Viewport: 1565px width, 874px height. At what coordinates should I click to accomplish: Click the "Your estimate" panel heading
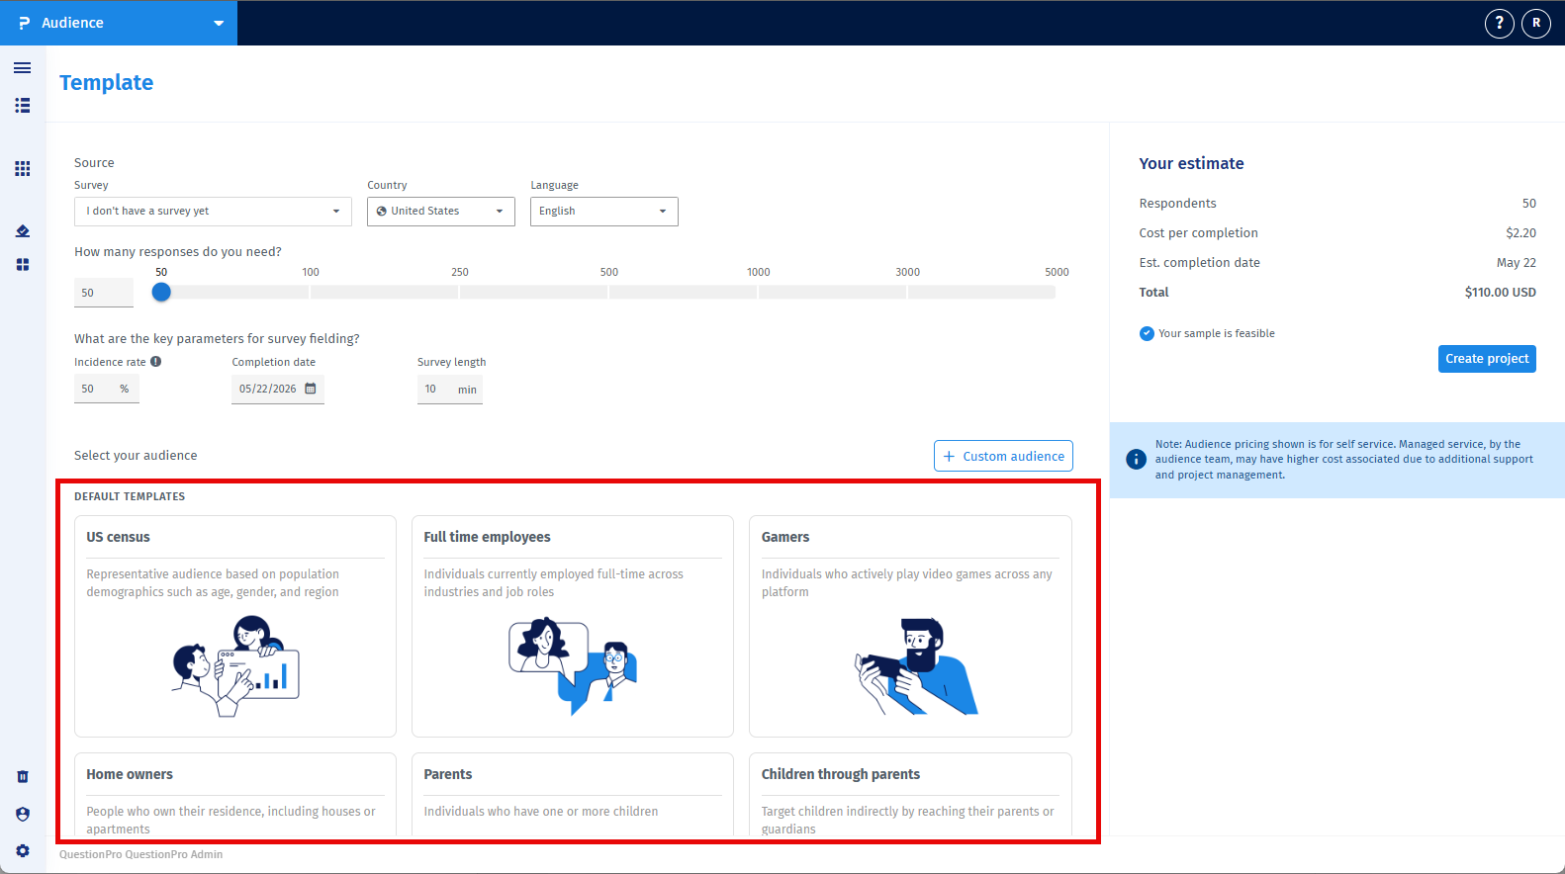[x=1191, y=164]
